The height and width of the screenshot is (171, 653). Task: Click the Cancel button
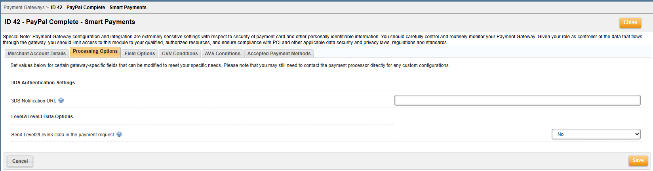point(20,161)
